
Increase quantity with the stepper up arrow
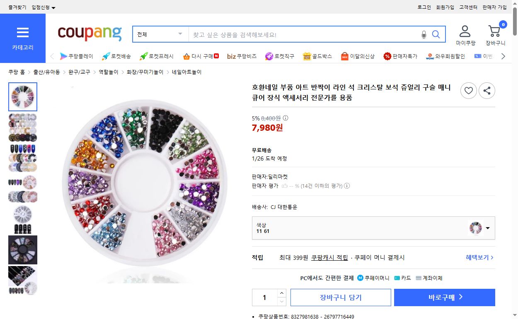click(x=282, y=293)
